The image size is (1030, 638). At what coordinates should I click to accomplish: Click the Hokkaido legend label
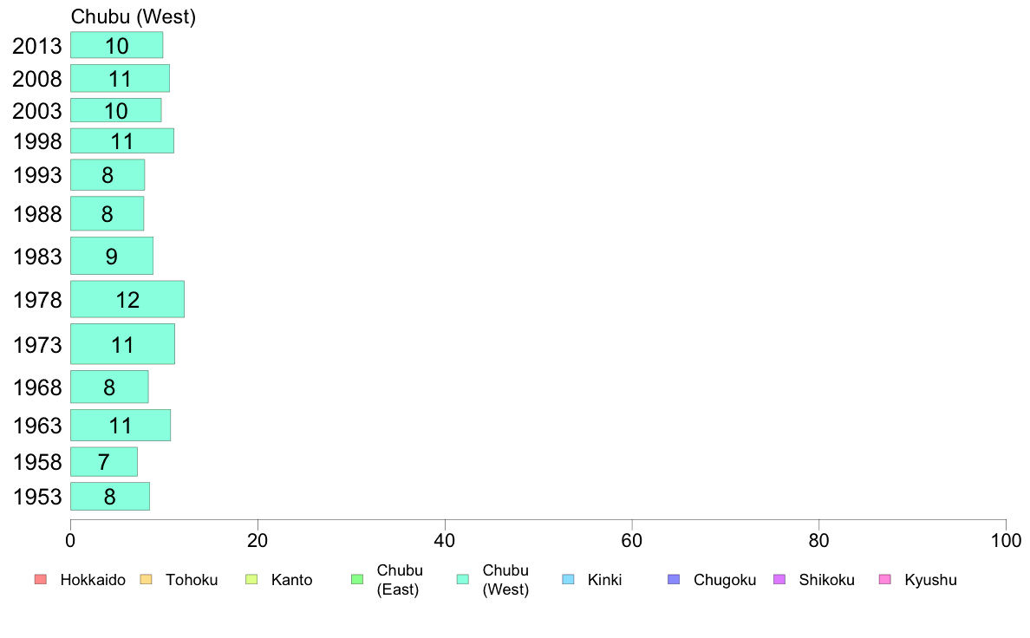(x=93, y=580)
